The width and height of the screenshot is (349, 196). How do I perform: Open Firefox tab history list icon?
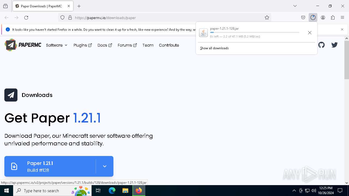point(5,6)
